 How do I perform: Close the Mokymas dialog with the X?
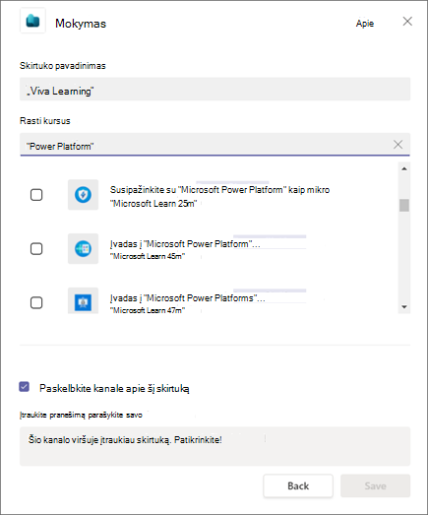[x=407, y=22]
